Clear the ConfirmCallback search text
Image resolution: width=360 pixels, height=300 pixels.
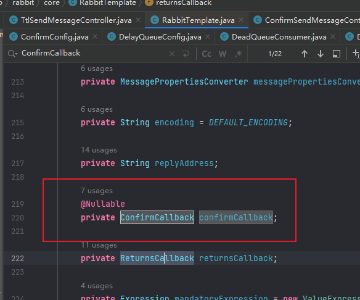click(172, 54)
